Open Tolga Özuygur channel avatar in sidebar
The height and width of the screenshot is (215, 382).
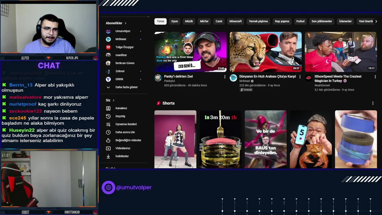tap(108, 47)
